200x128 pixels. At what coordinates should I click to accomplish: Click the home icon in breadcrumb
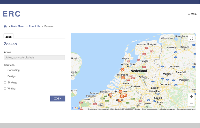pyautogui.click(x=5, y=26)
